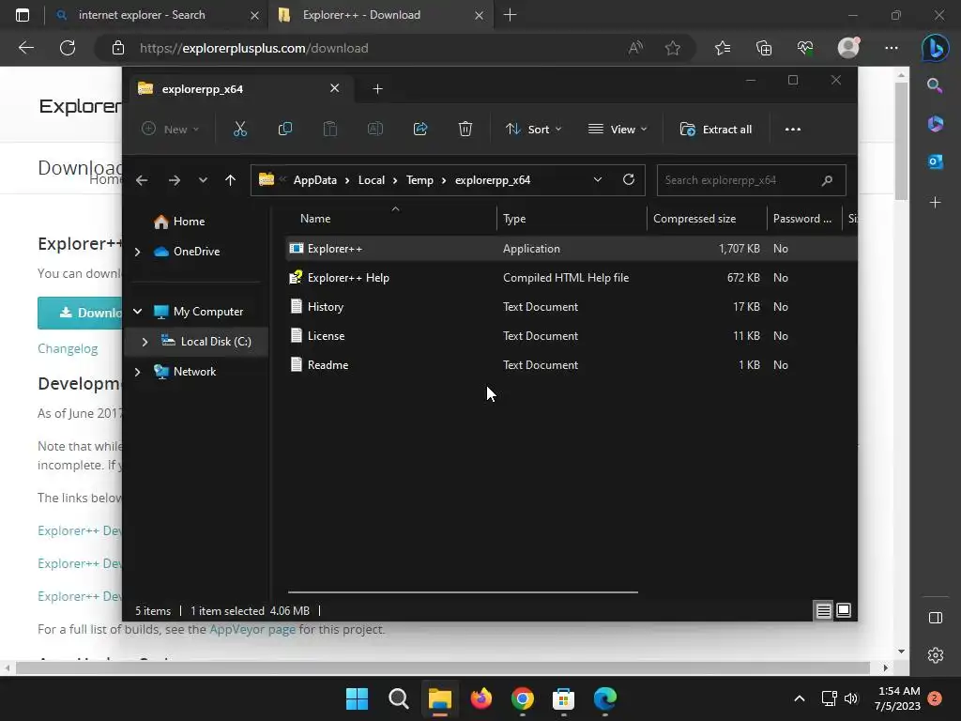Viewport: 961px width, 721px height.
Task: Click sidebar plus to add app
Action: pos(935,203)
